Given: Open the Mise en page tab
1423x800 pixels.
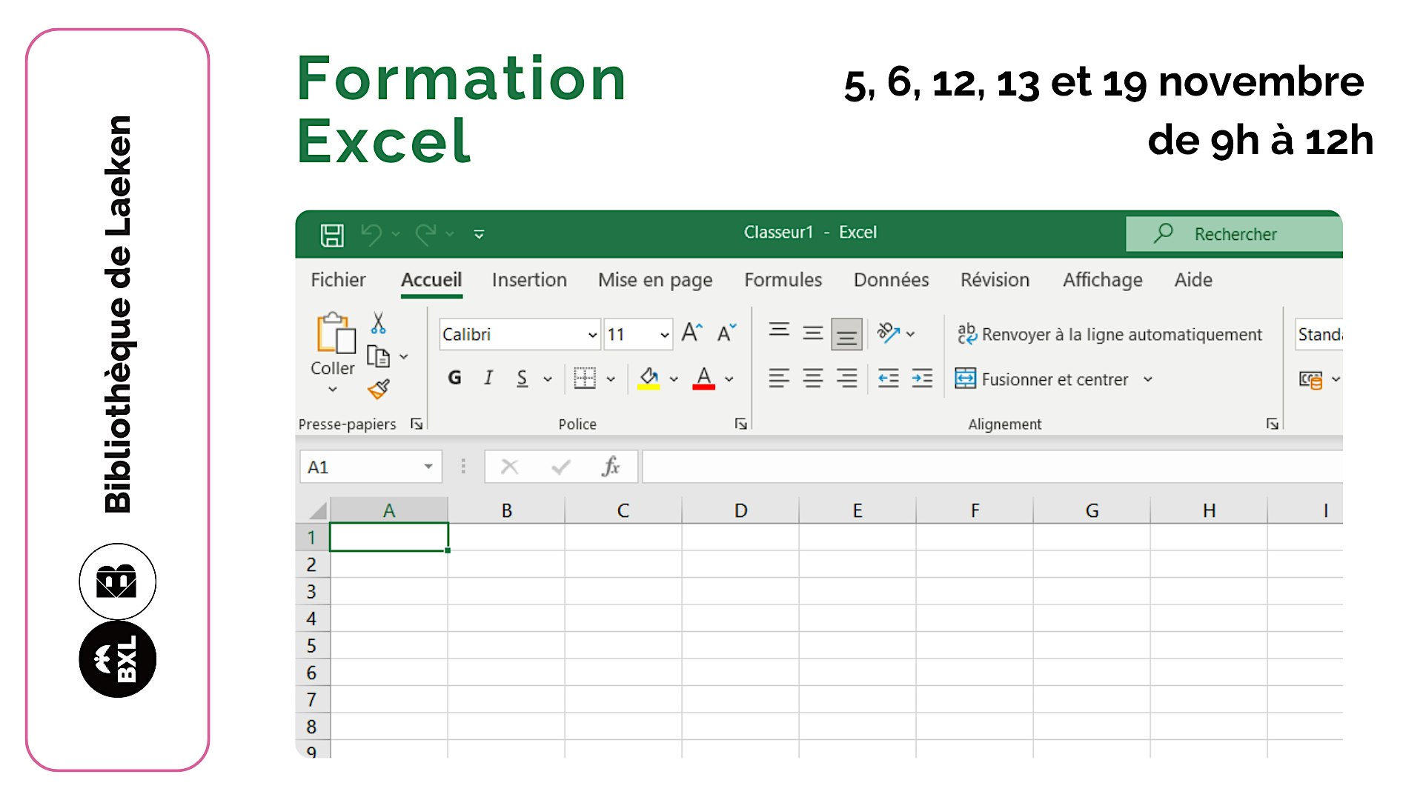Looking at the screenshot, I should (x=655, y=280).
